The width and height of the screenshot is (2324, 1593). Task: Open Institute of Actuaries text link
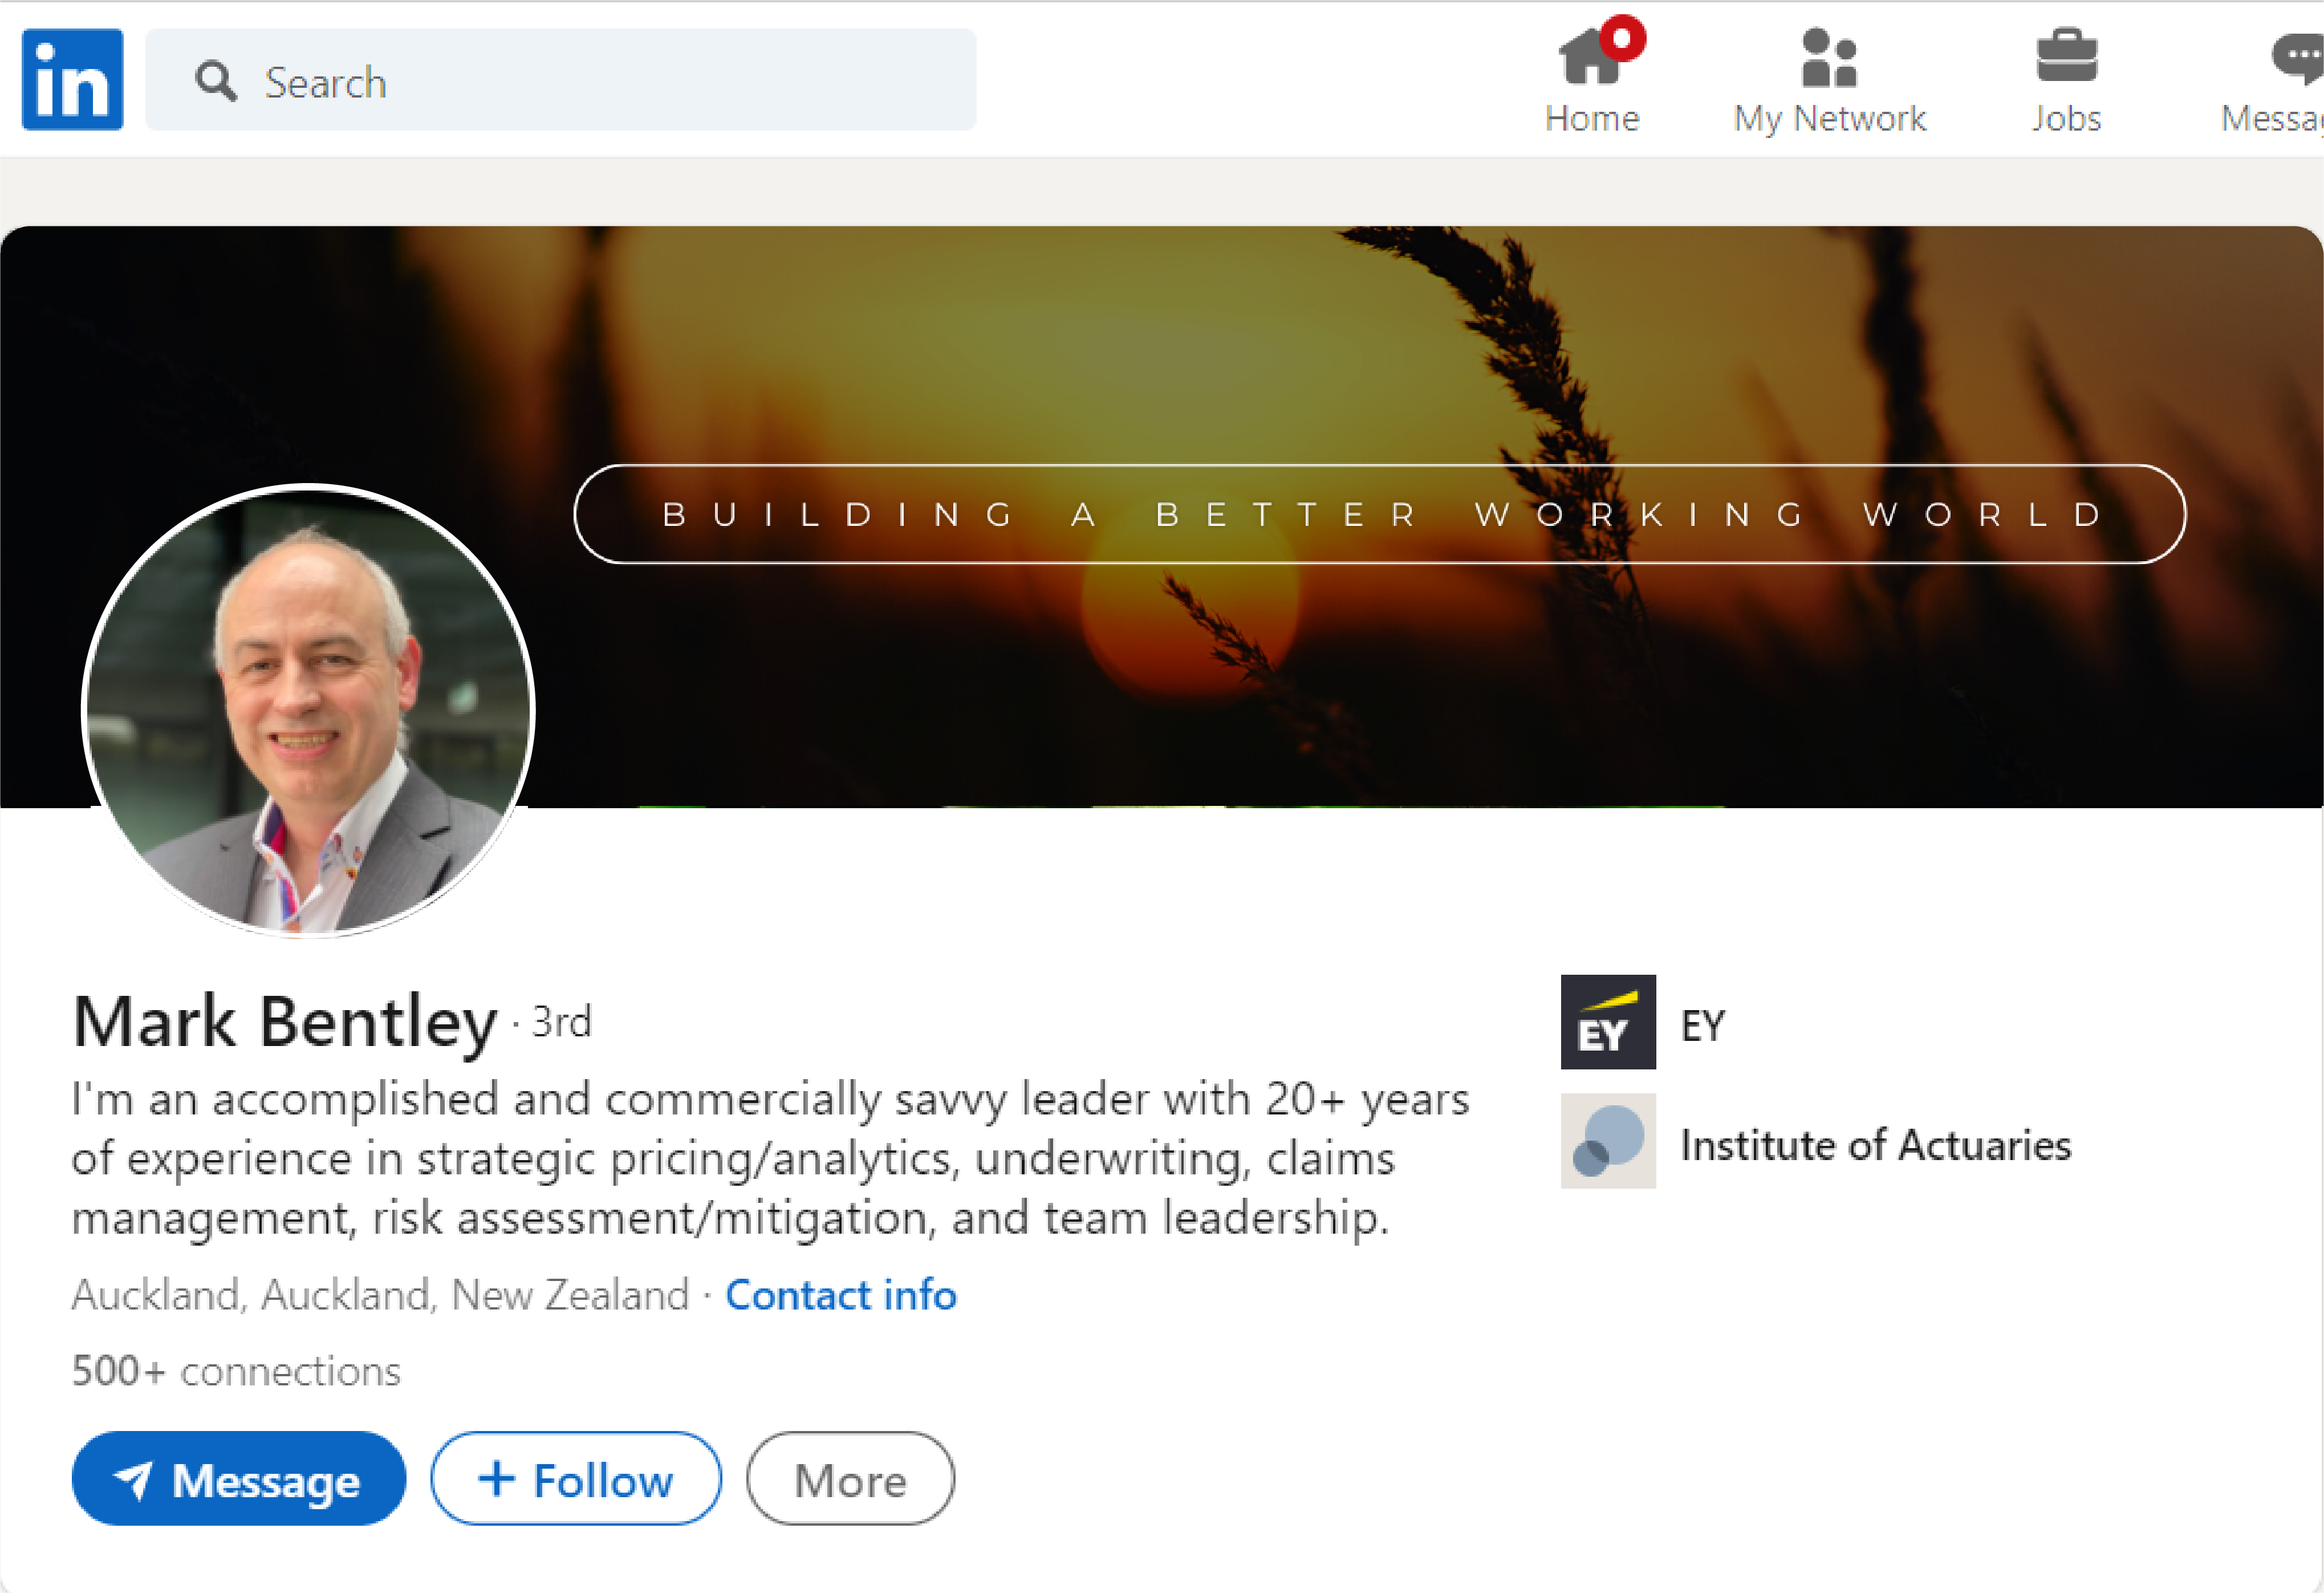(x=1875, y=1145)
